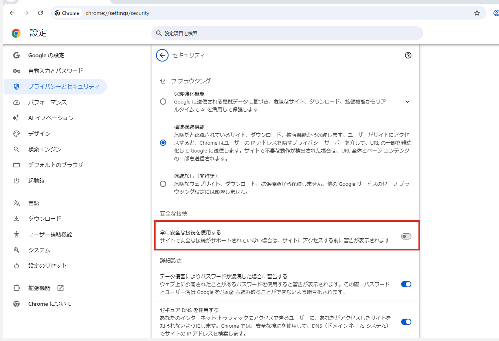Click the セキュリティ page title text
This screenshot has height=341, width=499.
(x=189, y=55)
